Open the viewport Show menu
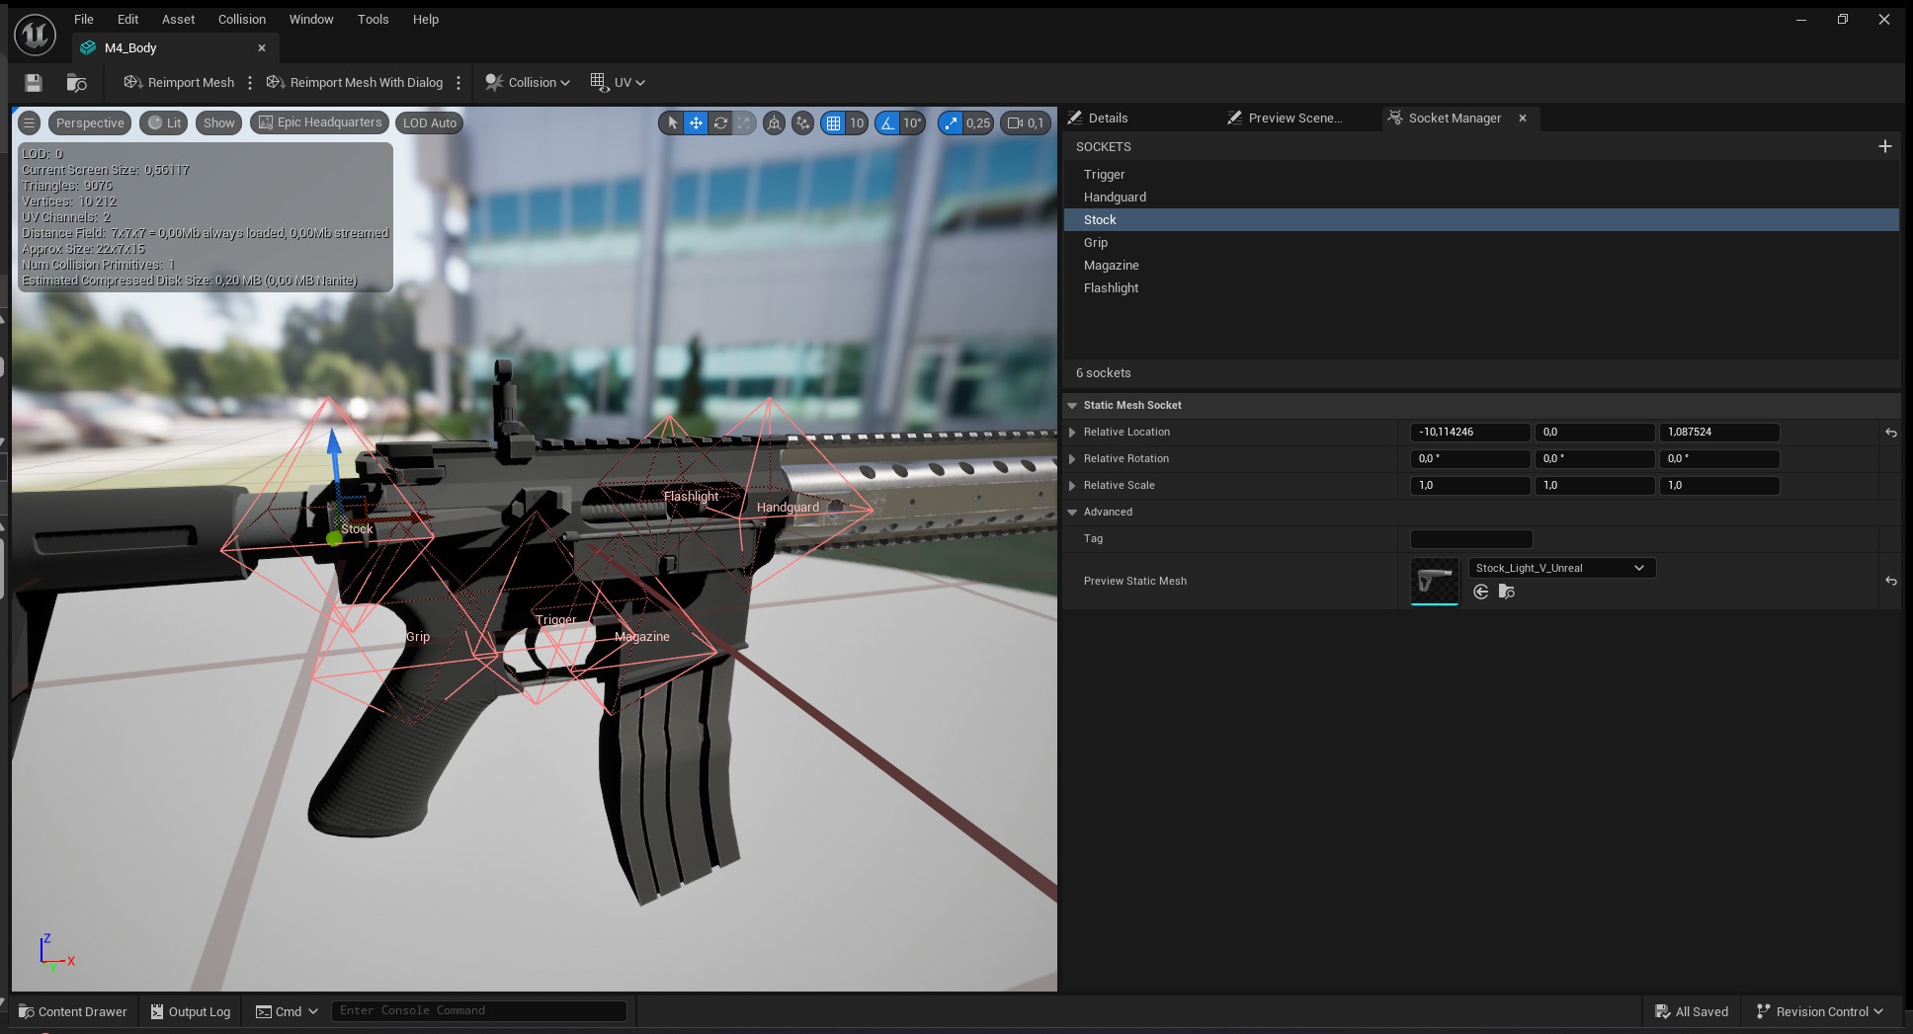 [219, 122]
